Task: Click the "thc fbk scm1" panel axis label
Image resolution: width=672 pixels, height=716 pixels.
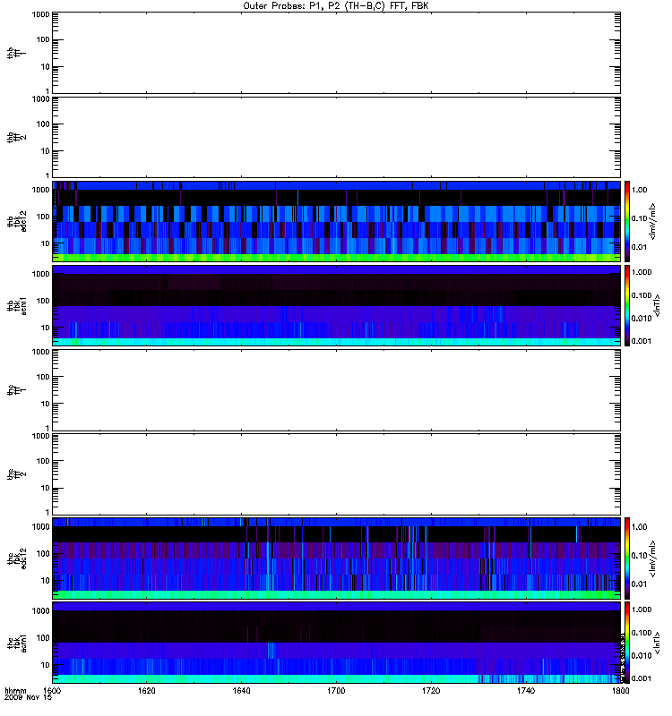Action: tap(16, 643)
